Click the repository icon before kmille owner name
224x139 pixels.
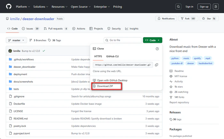coord(7,19)
